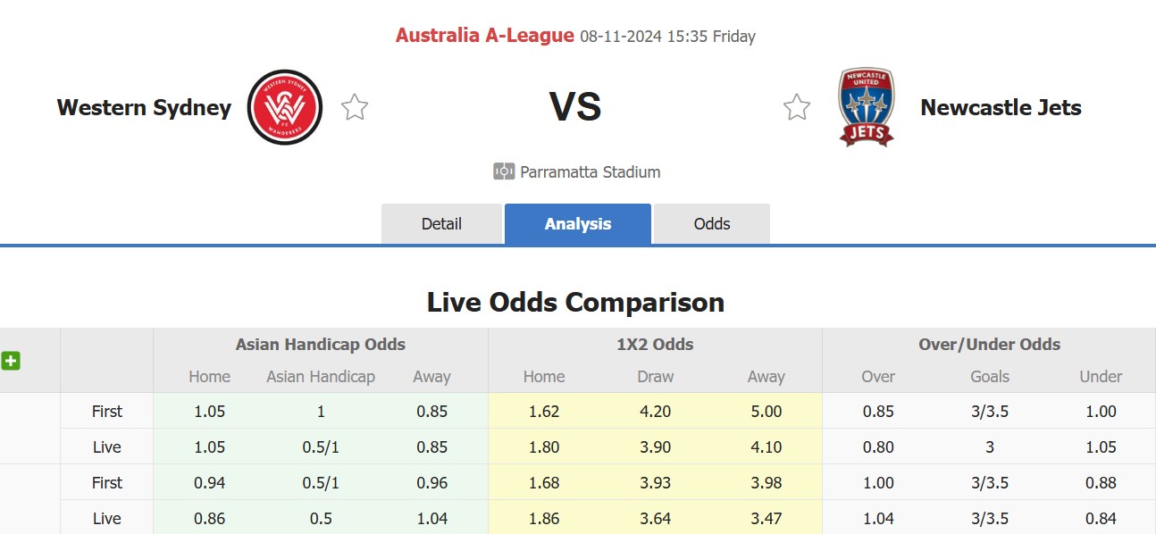
Task: Click the Asian Handicap Odds column header
Action: point(320,344)
